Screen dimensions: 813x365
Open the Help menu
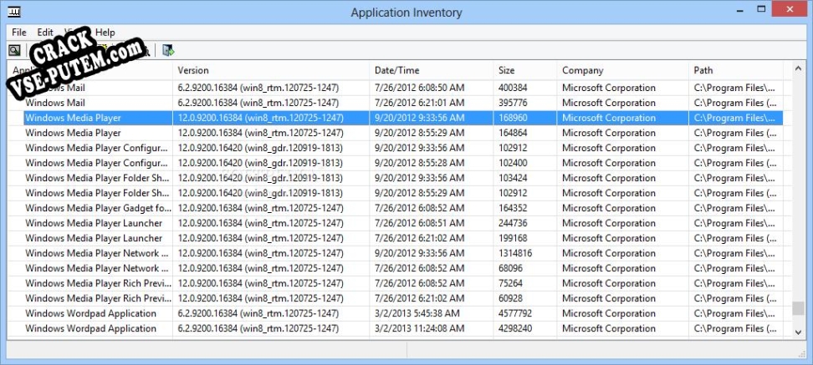(105, 32)
